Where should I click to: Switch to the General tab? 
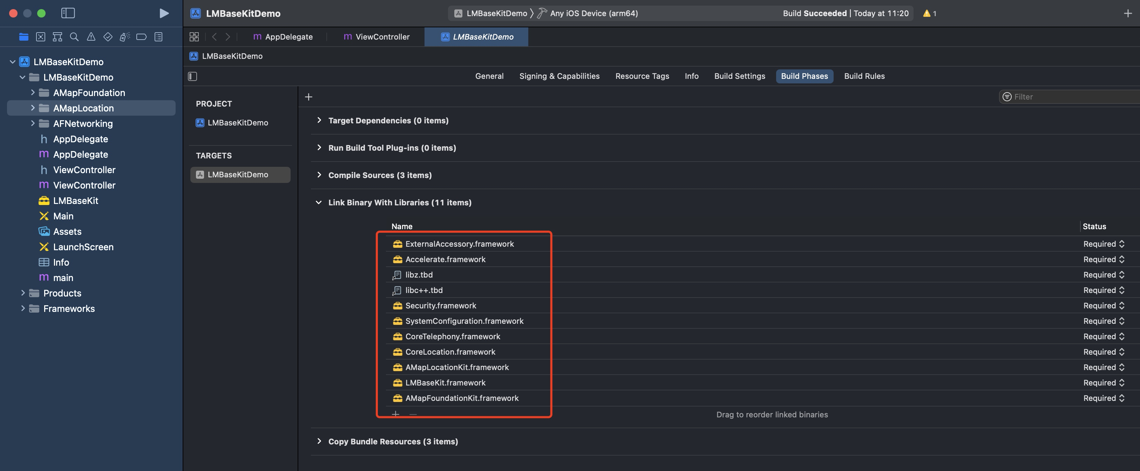489,76
